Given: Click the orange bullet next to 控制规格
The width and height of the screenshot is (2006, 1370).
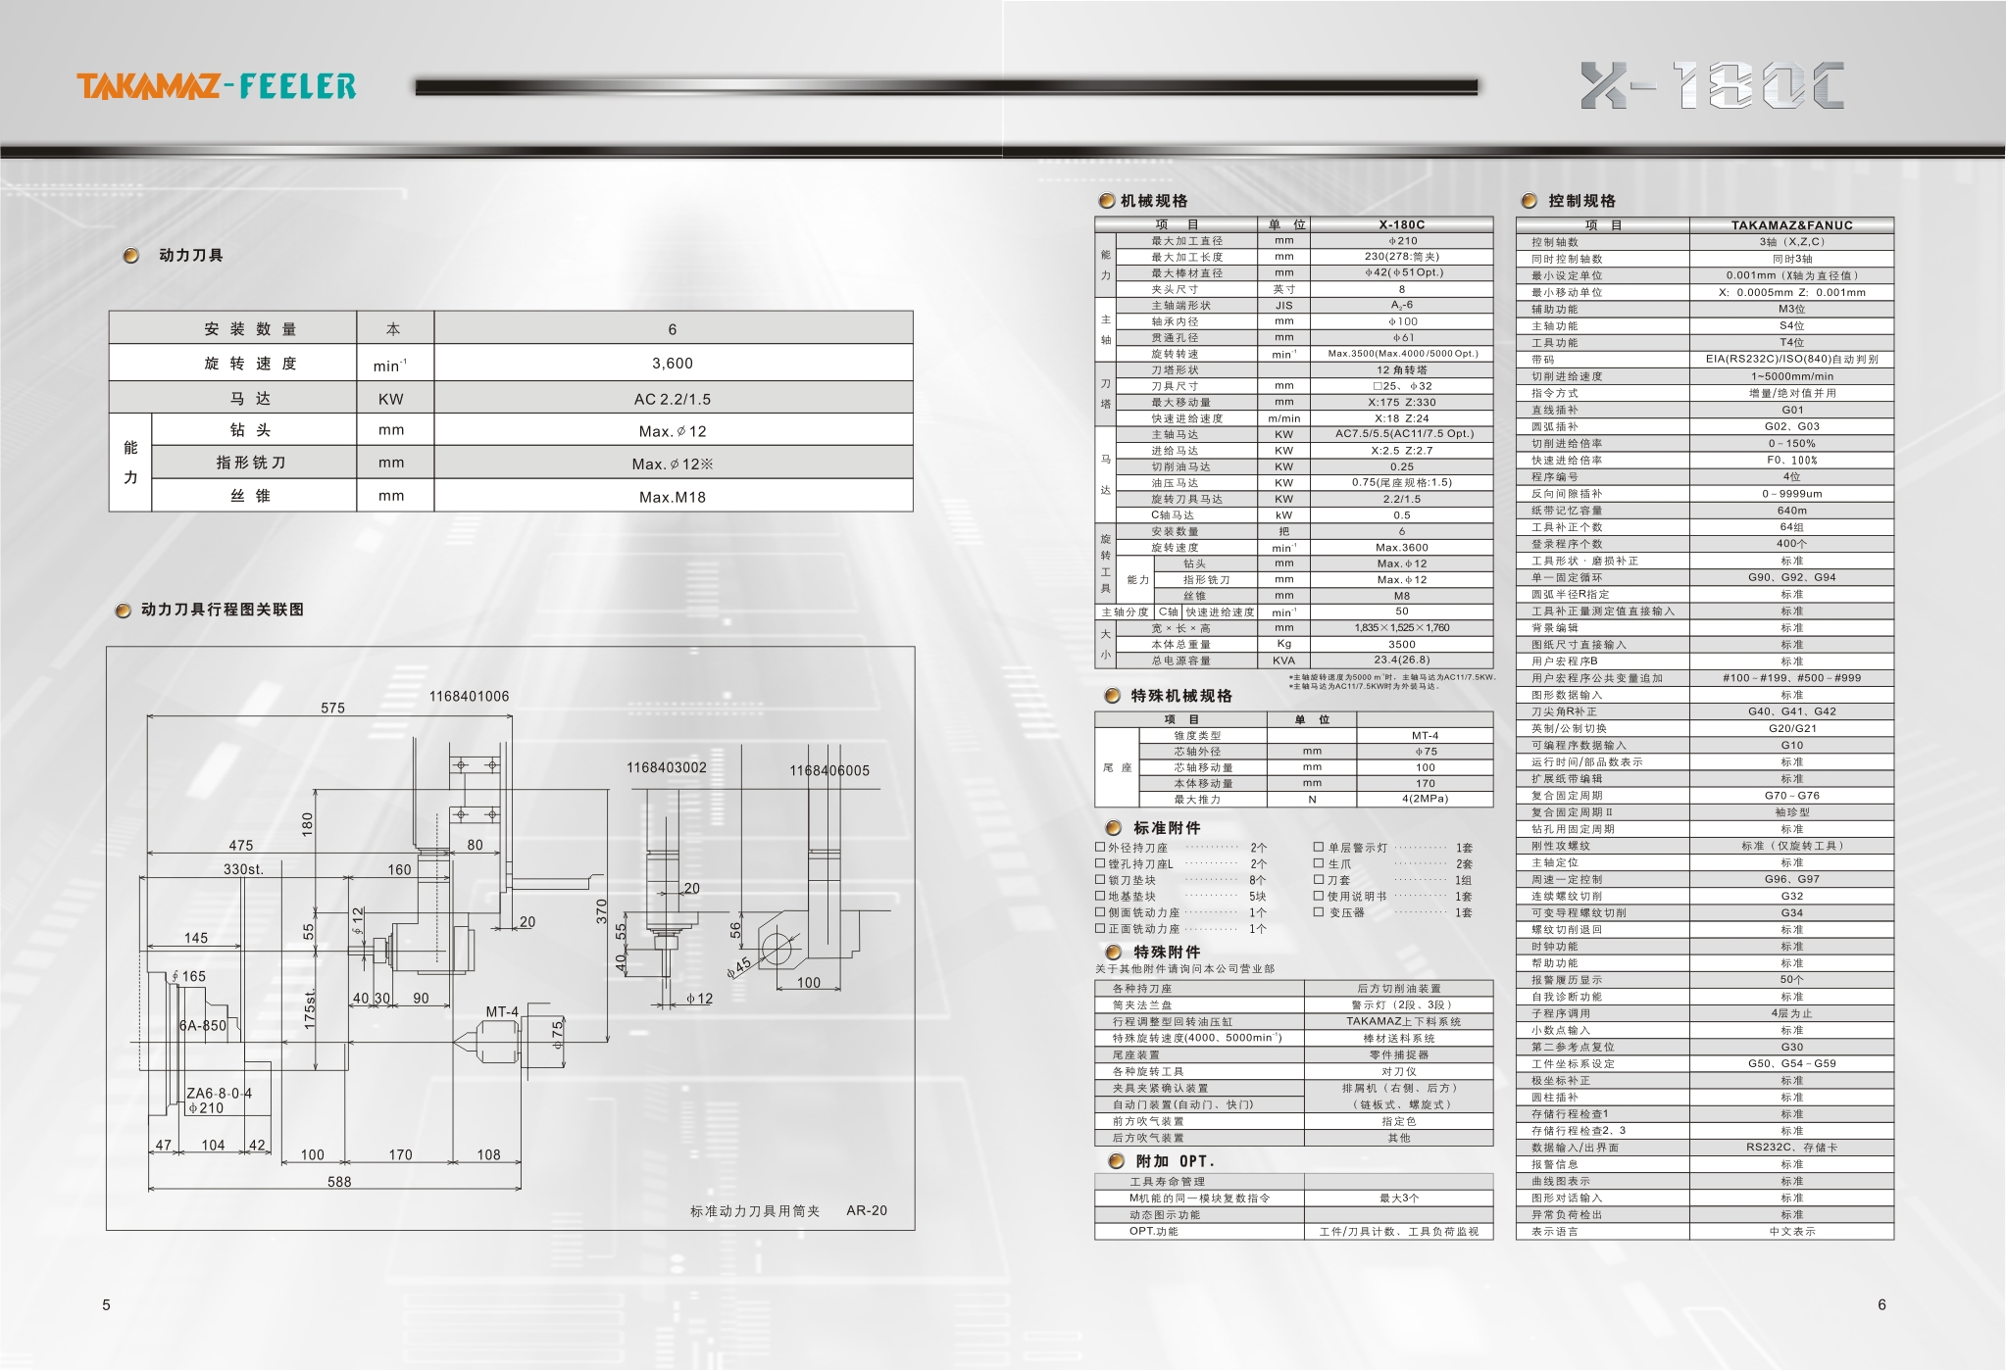Looking at the screenshot, I should (1529, 201).
